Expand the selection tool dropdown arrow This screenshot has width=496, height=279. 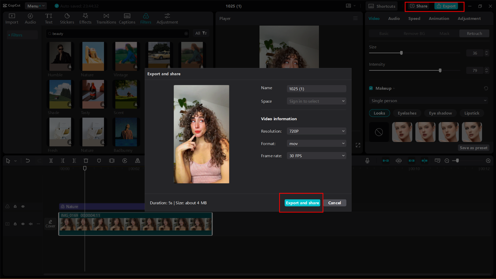coord(15,161)
